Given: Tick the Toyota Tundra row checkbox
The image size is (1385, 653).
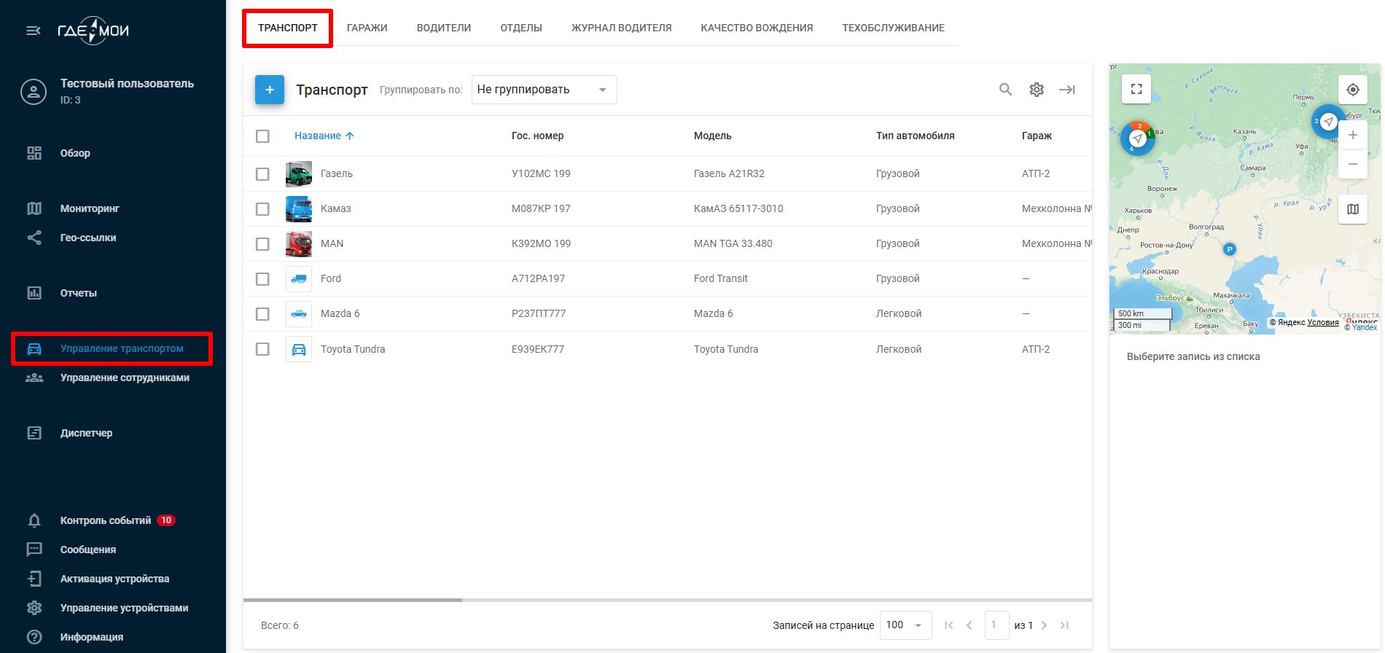Looking at the screenshot, I should [x=263, y=349].
